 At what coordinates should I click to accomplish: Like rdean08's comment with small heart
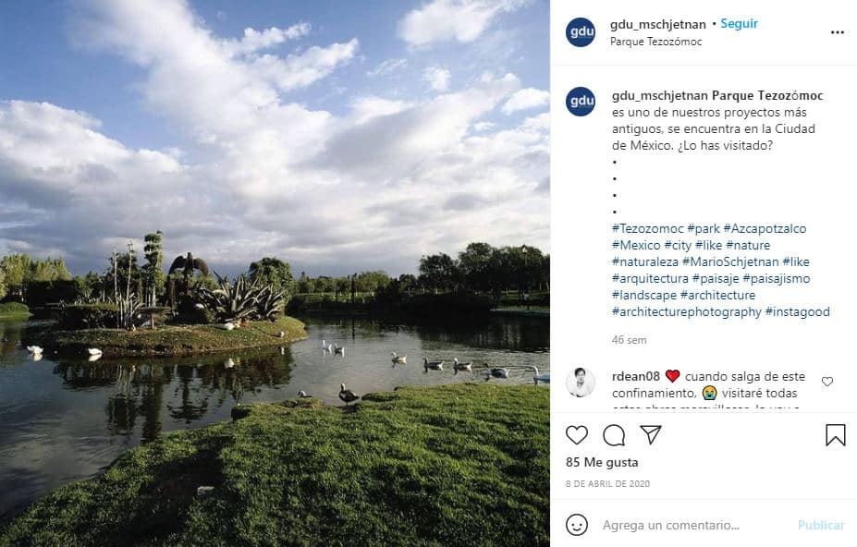pos(827,382)
